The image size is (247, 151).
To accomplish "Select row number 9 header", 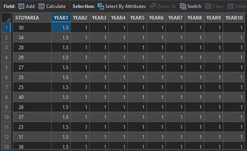I will click(6, 107).
